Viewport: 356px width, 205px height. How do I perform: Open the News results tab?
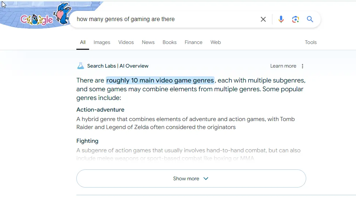(148, 43)
